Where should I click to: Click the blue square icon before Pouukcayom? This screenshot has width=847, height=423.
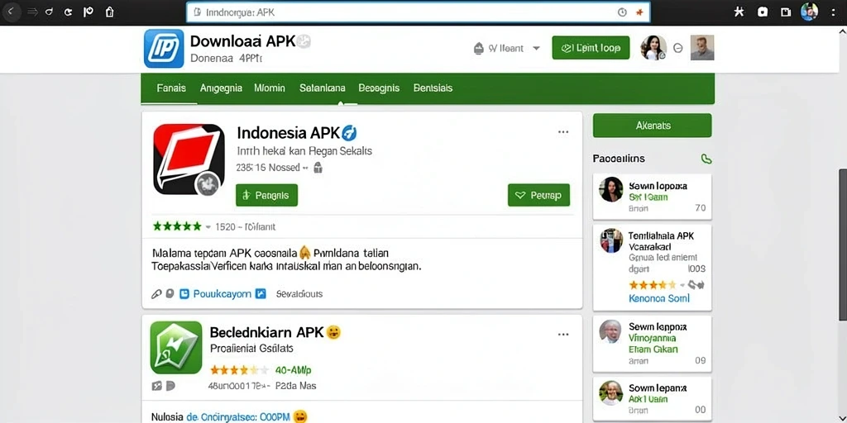(184, 294)
